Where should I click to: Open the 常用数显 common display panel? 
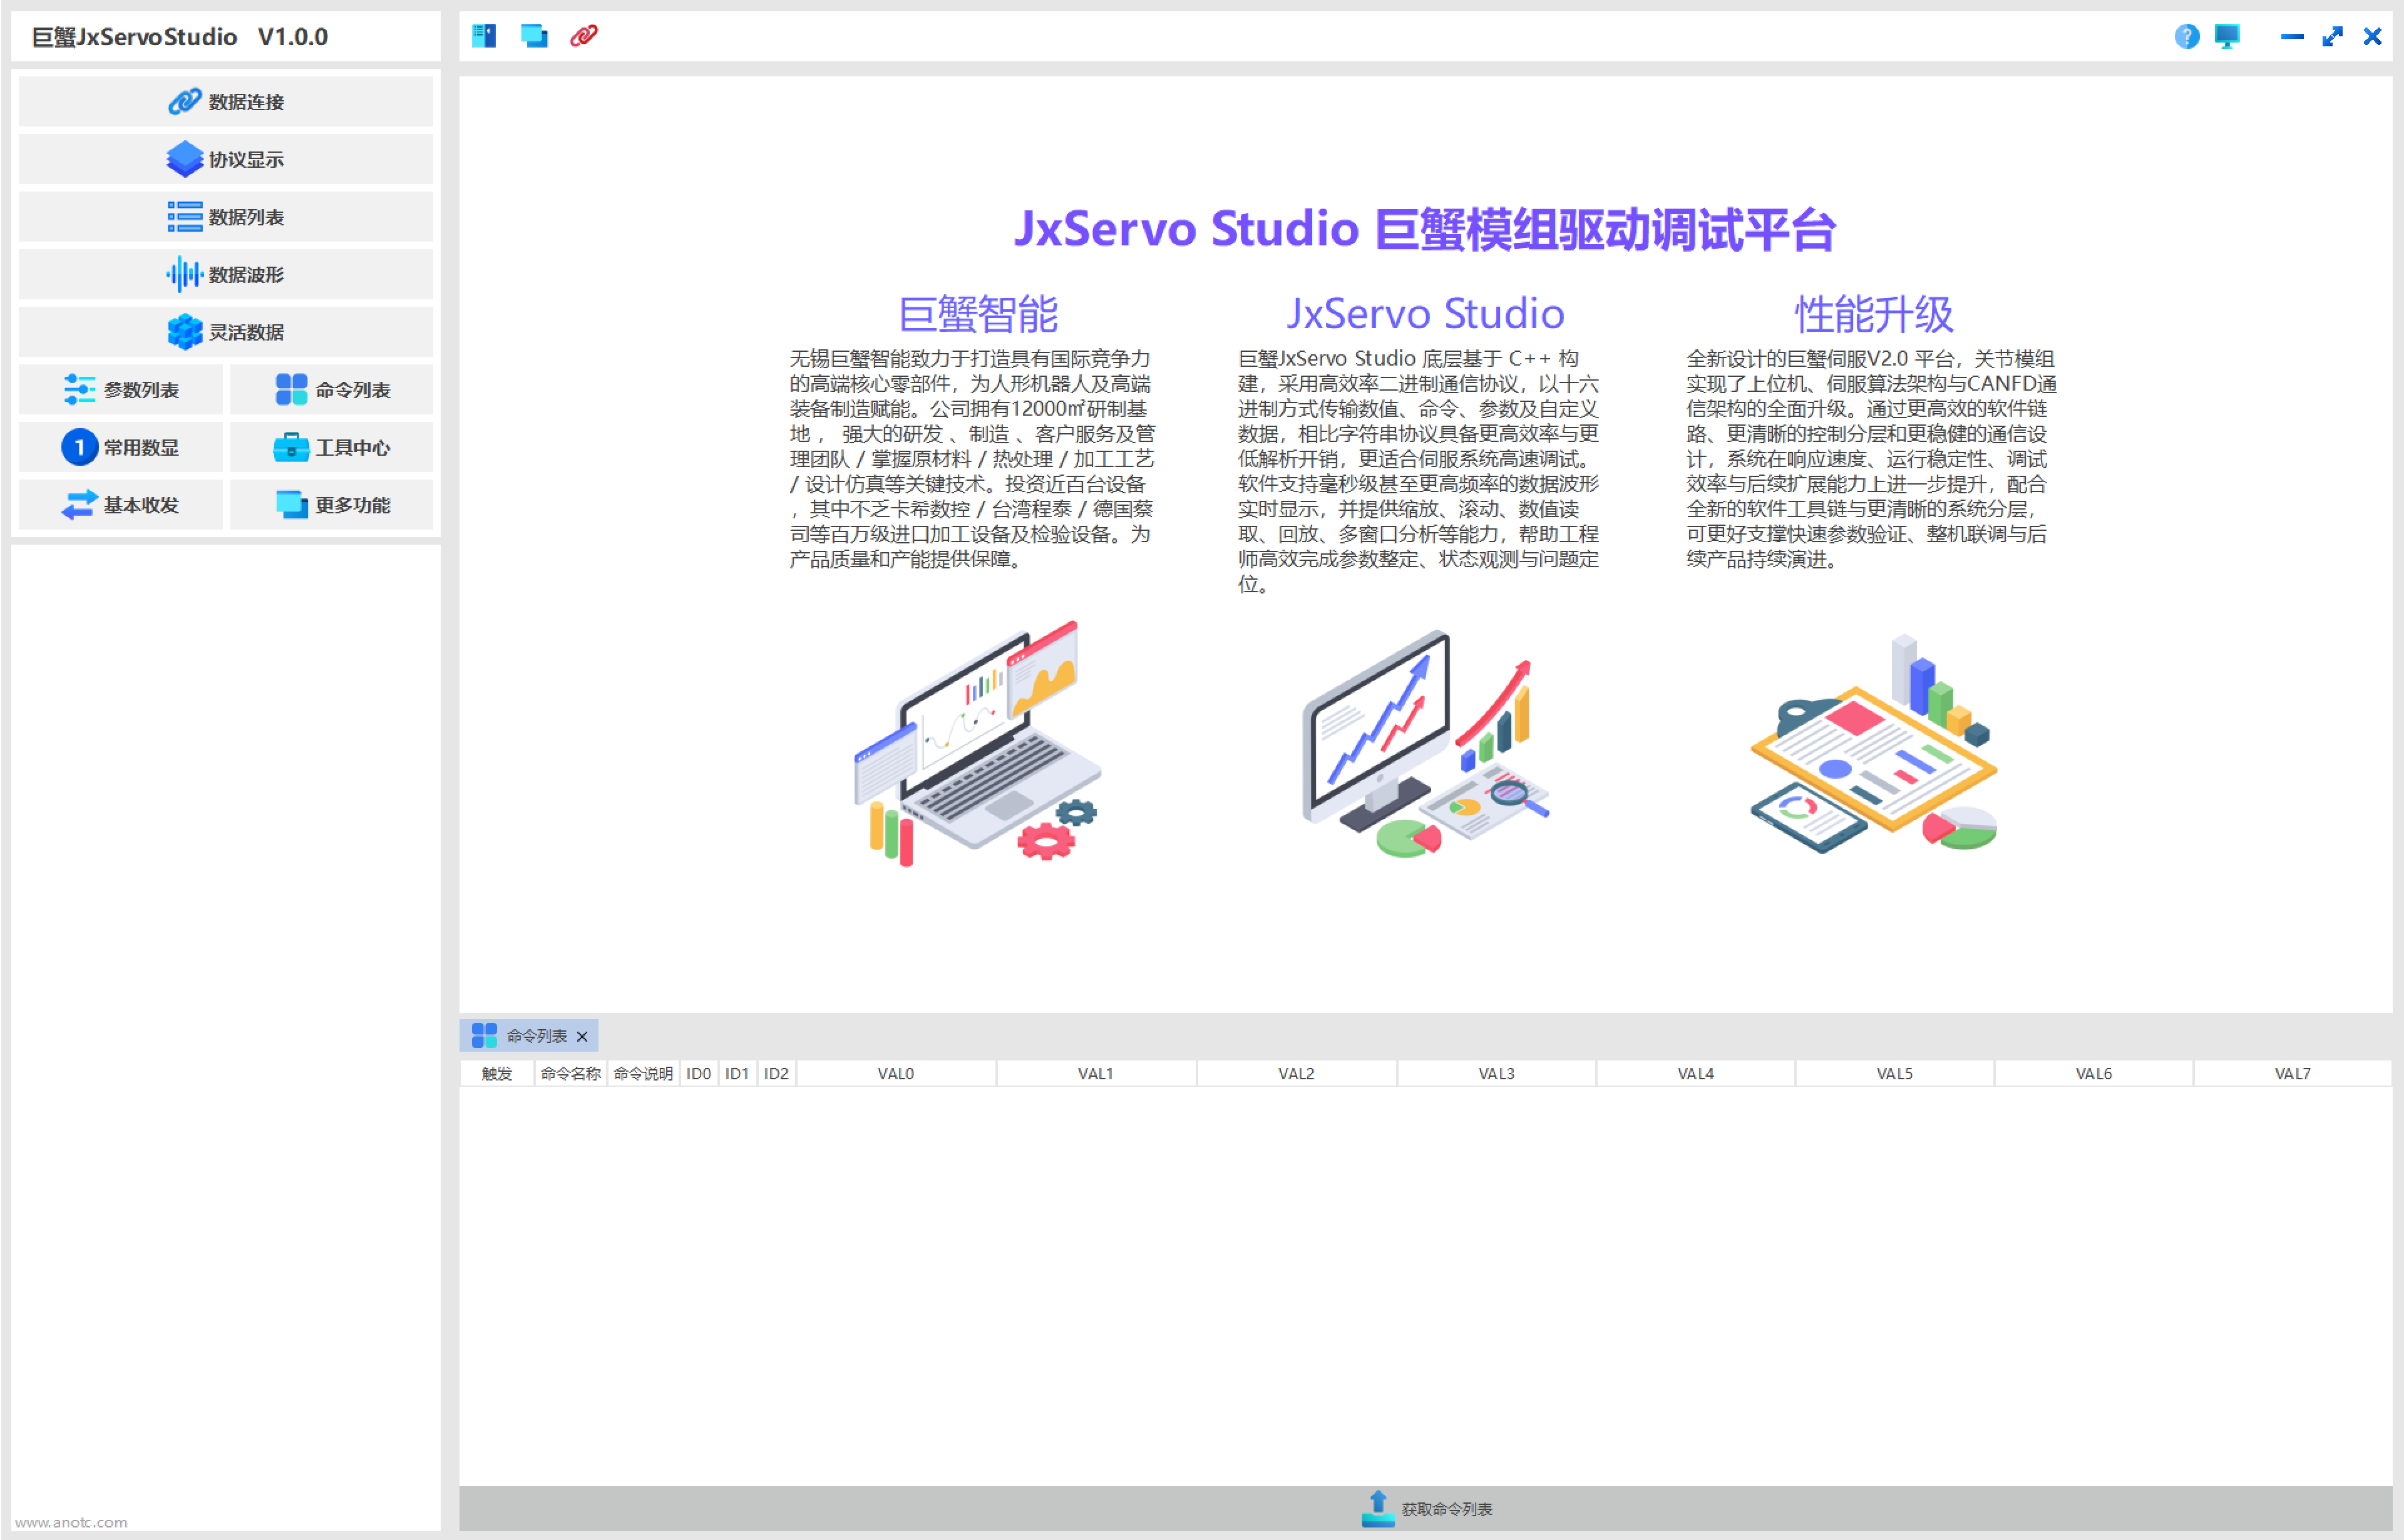(x=120, y=447)
